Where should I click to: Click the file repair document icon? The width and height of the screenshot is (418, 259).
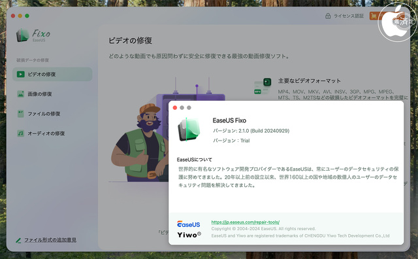pyautogui.click(x=21, y=114)
